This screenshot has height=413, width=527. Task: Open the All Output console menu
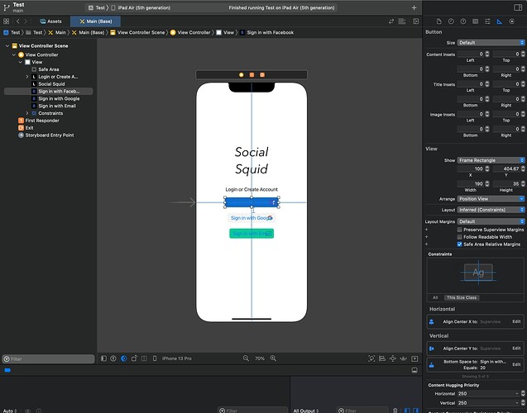click(x=305, y=411)
